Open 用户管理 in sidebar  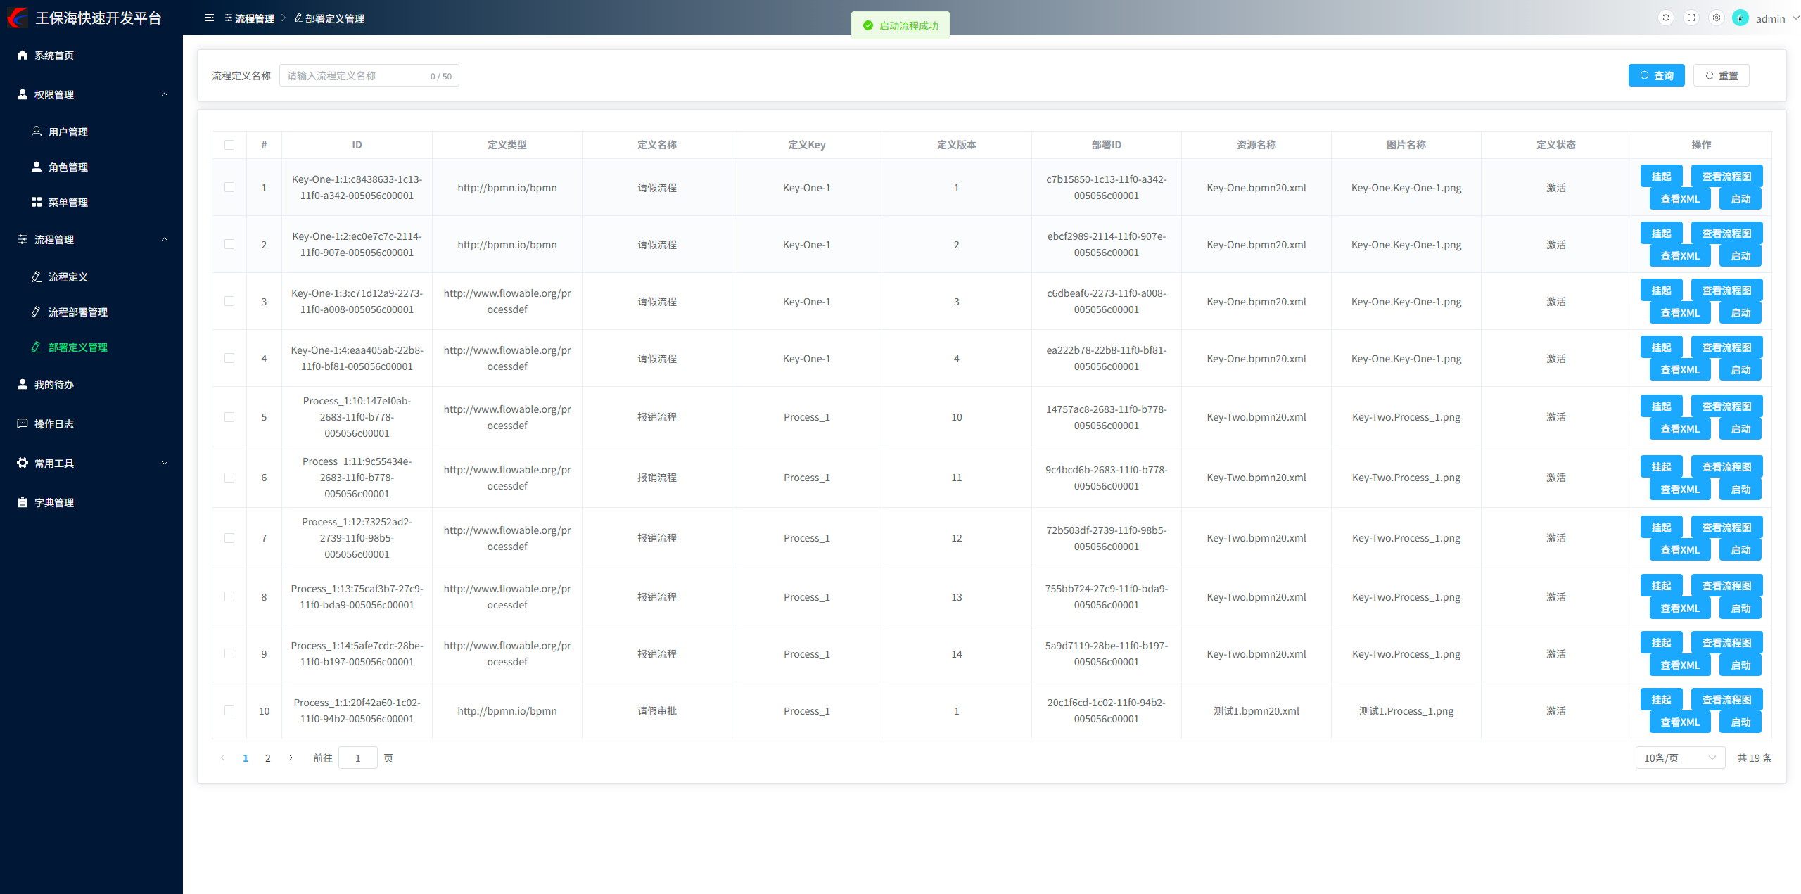pyautogui.click(x=68, y=132)
